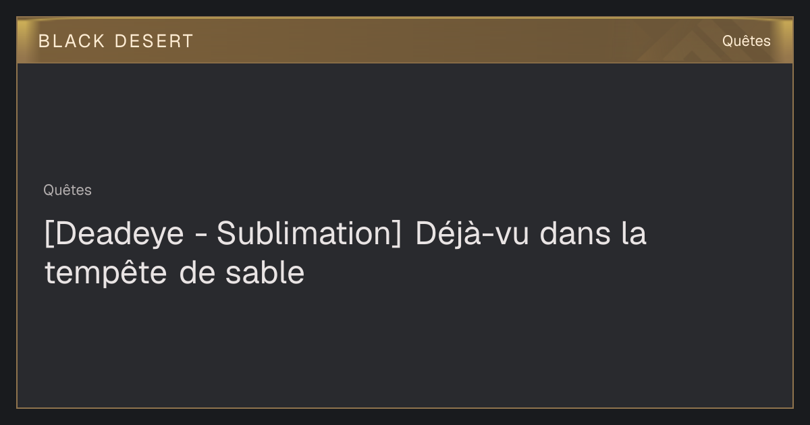Click the quest title heading
The height and width of the screenshot is (425, 810).
tap(346, 253)
